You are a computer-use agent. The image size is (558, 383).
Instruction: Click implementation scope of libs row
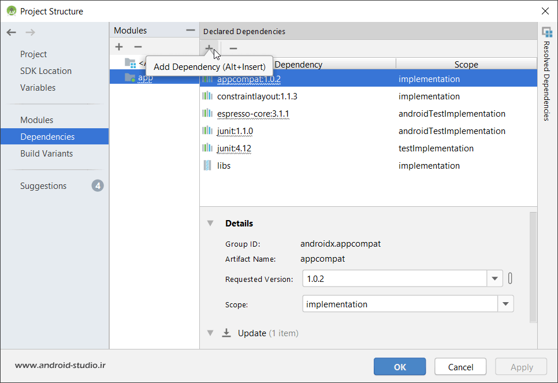[x=429, y=166]
